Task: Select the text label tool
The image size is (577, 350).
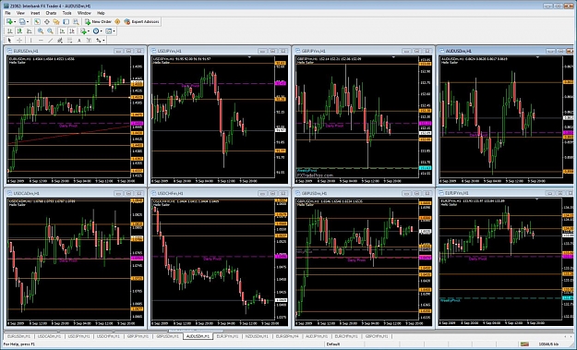Action: tap(89, 41)
